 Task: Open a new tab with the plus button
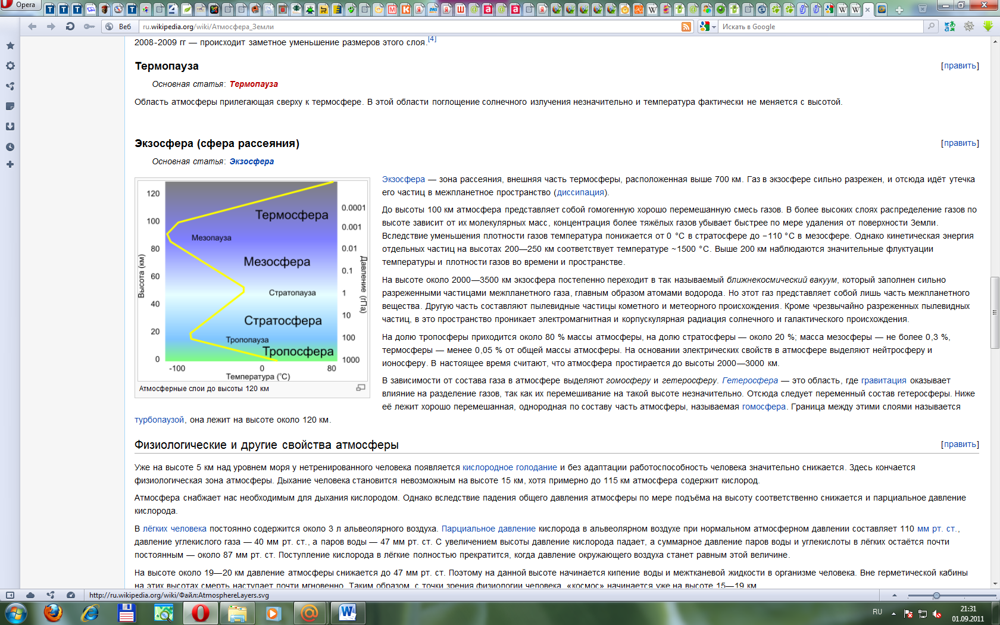click(899, 10)
